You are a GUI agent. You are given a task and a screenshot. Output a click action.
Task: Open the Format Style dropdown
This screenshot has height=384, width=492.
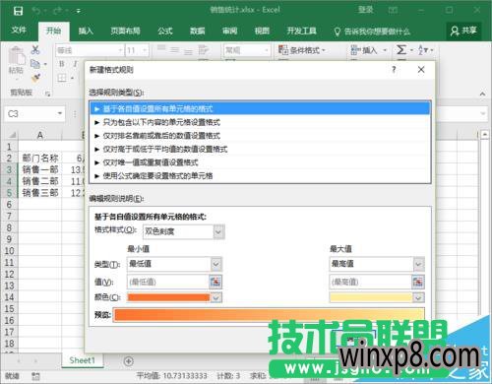(x=218, y=231)
